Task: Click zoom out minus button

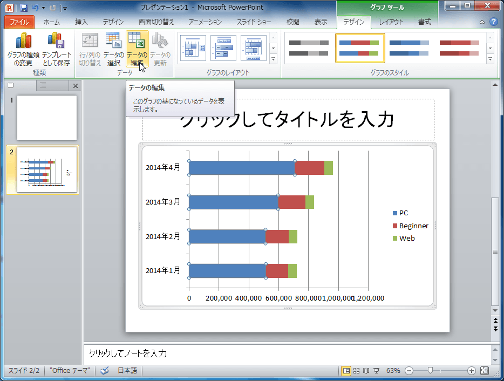Action: point(409,371)
